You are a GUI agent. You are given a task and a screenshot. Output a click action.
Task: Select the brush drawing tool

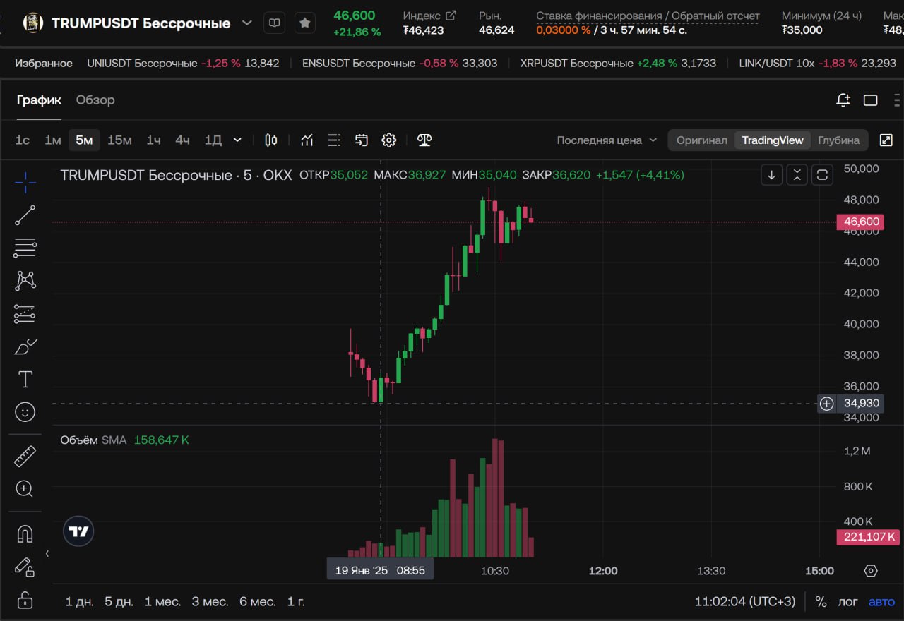coord(25,346)
